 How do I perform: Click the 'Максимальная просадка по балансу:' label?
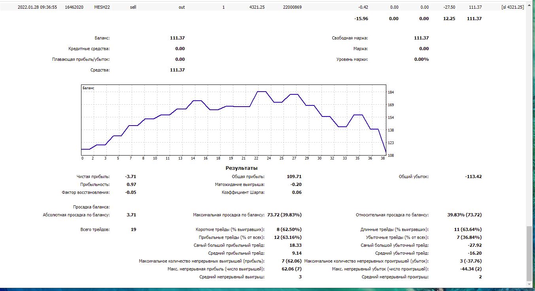tap(229, 215)
